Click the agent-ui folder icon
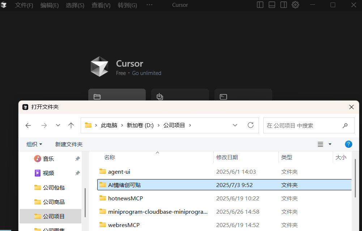Image resolution: width=362 pixels, height=231 pixels. [102, 172]
